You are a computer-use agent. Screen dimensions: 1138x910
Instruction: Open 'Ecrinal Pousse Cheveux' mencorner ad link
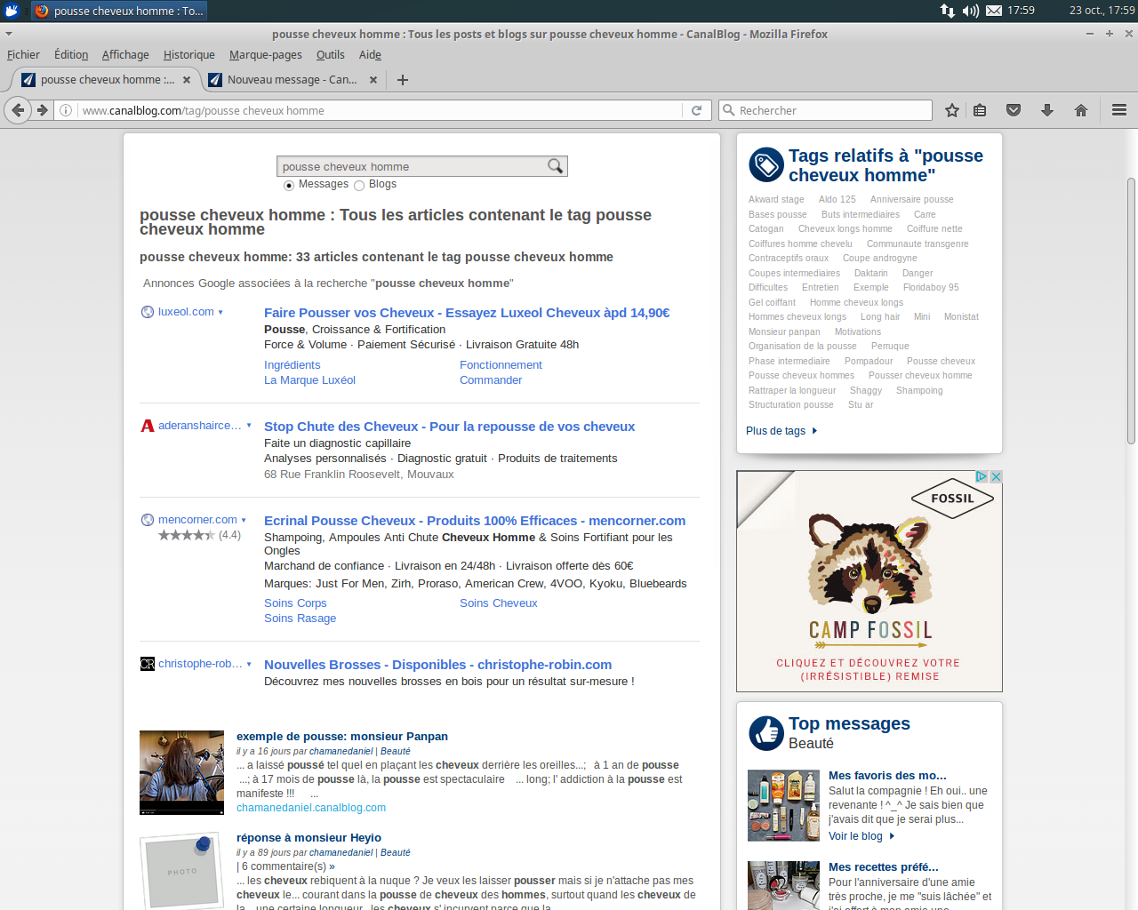point(475,521)
